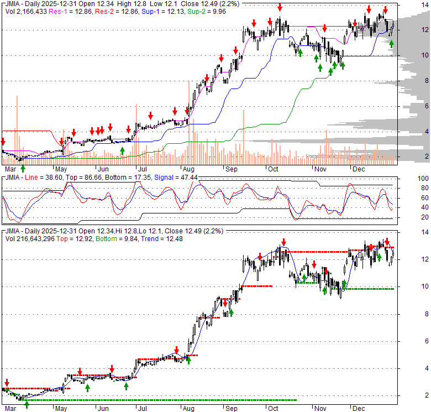This screenshot has width=431, height=412.
Task: Click the '14' price label on upper chart scale
Action: point(425,4)
